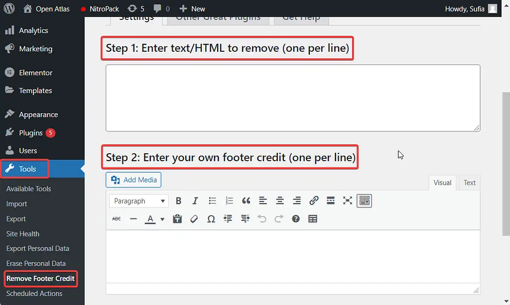Screen dimensions: 510x305
Task: Open Site Health from the Tools menu
Action: pos(22,234)
